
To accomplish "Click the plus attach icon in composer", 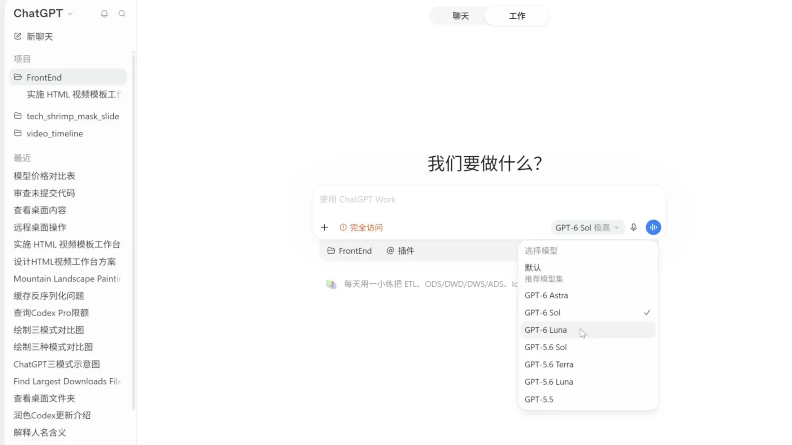I will point(324,227).
